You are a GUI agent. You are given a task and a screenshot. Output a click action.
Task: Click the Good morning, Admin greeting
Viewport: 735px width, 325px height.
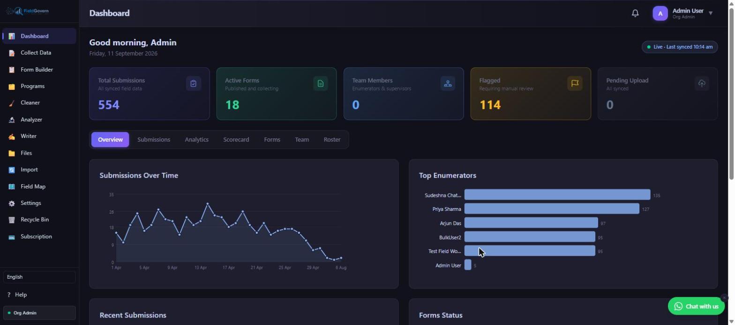click(x=133, y=43)
